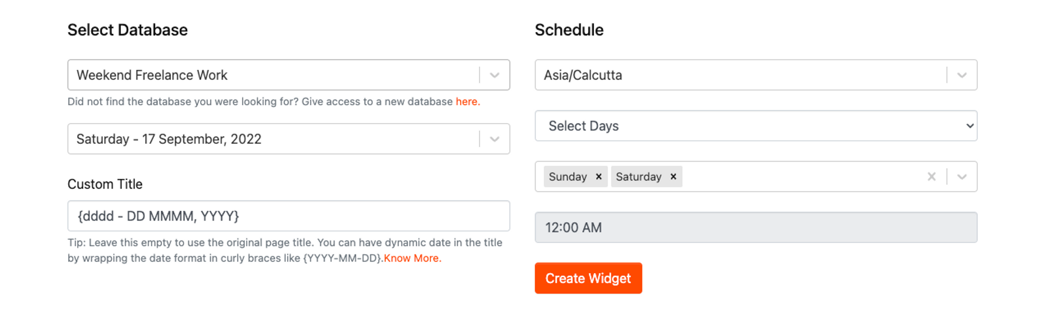This screenshot has height=318, width=1043.
Task: Click the chevron on the Saturday - 17 September field
Action: click(x=494, y=139)
